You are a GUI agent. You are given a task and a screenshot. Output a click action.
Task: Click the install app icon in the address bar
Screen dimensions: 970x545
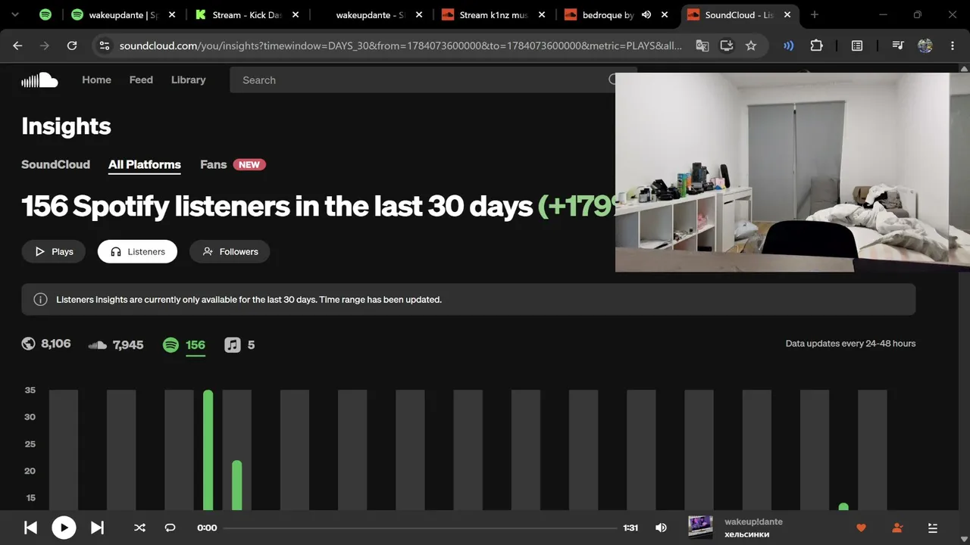click(x=727, y=45)
